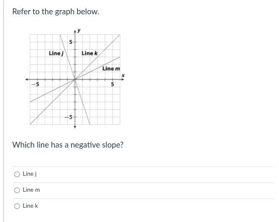
Task: Click the negative 5 label on x-axis
Action: (35, 84)
